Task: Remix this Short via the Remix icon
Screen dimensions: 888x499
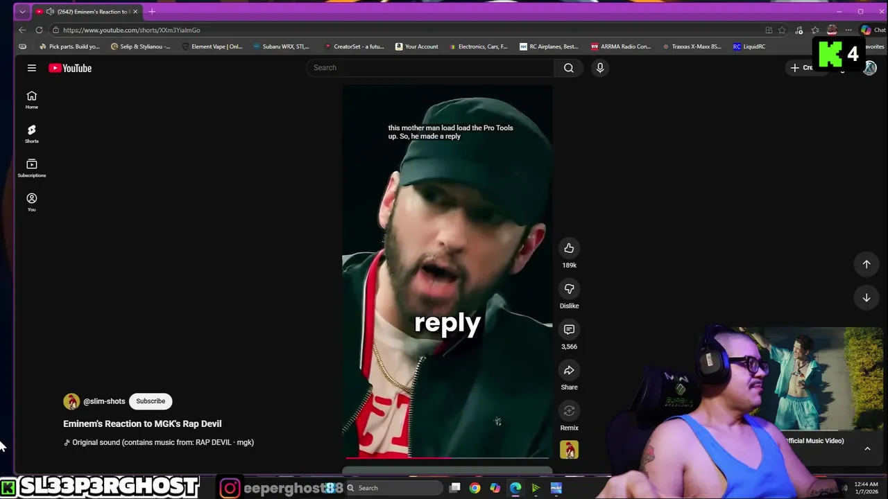Action: 569,411
